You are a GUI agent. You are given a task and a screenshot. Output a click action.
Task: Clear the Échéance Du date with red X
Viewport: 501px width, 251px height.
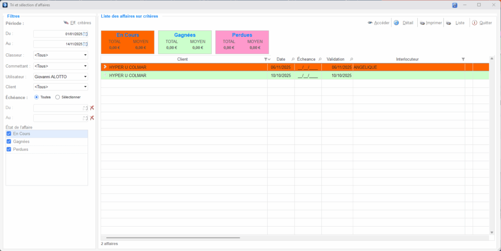click(92, 107)
